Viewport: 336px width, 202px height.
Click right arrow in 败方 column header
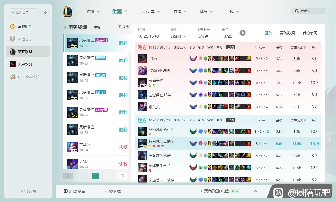[x=305, y=47]
